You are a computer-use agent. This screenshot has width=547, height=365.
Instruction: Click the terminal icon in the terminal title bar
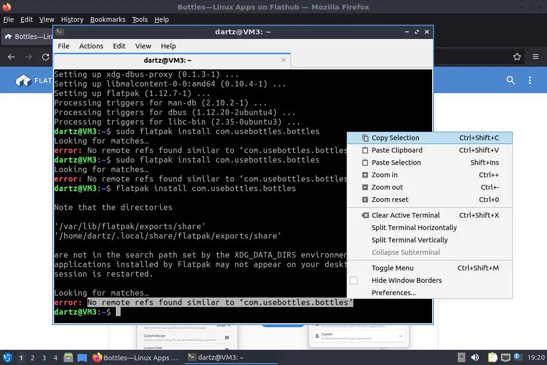[x=59, y=31]
